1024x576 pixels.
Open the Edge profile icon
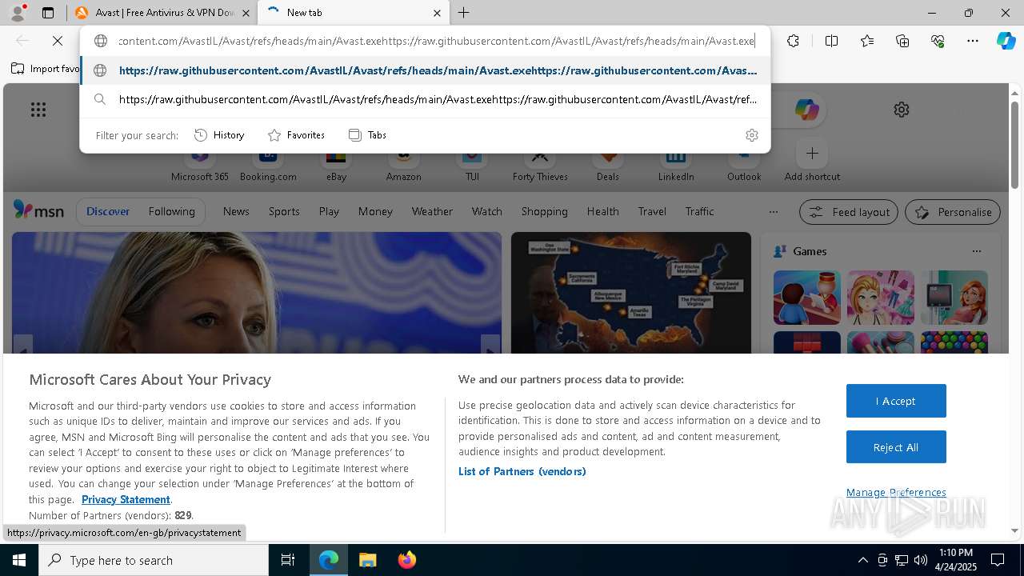[18, 13]
